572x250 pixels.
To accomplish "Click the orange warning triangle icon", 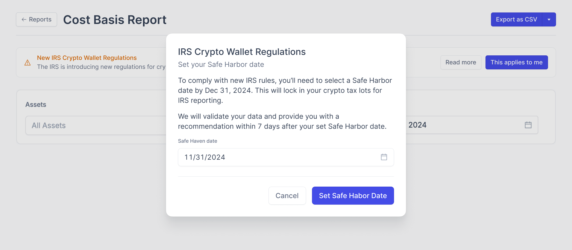I will [27, 63].
